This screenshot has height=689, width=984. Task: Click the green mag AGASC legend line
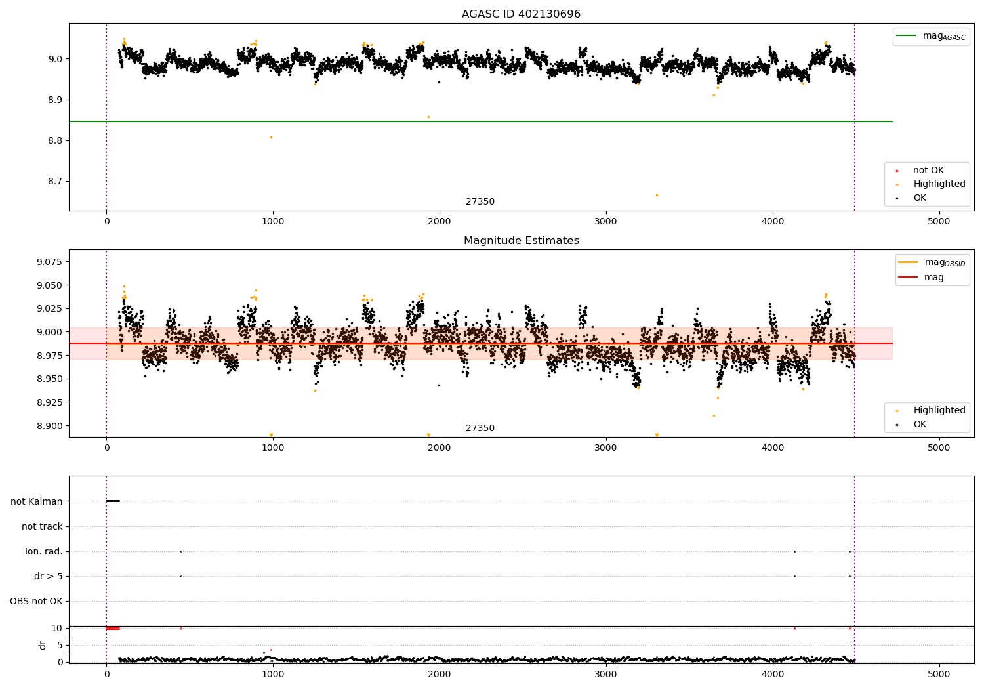point(907,36)
